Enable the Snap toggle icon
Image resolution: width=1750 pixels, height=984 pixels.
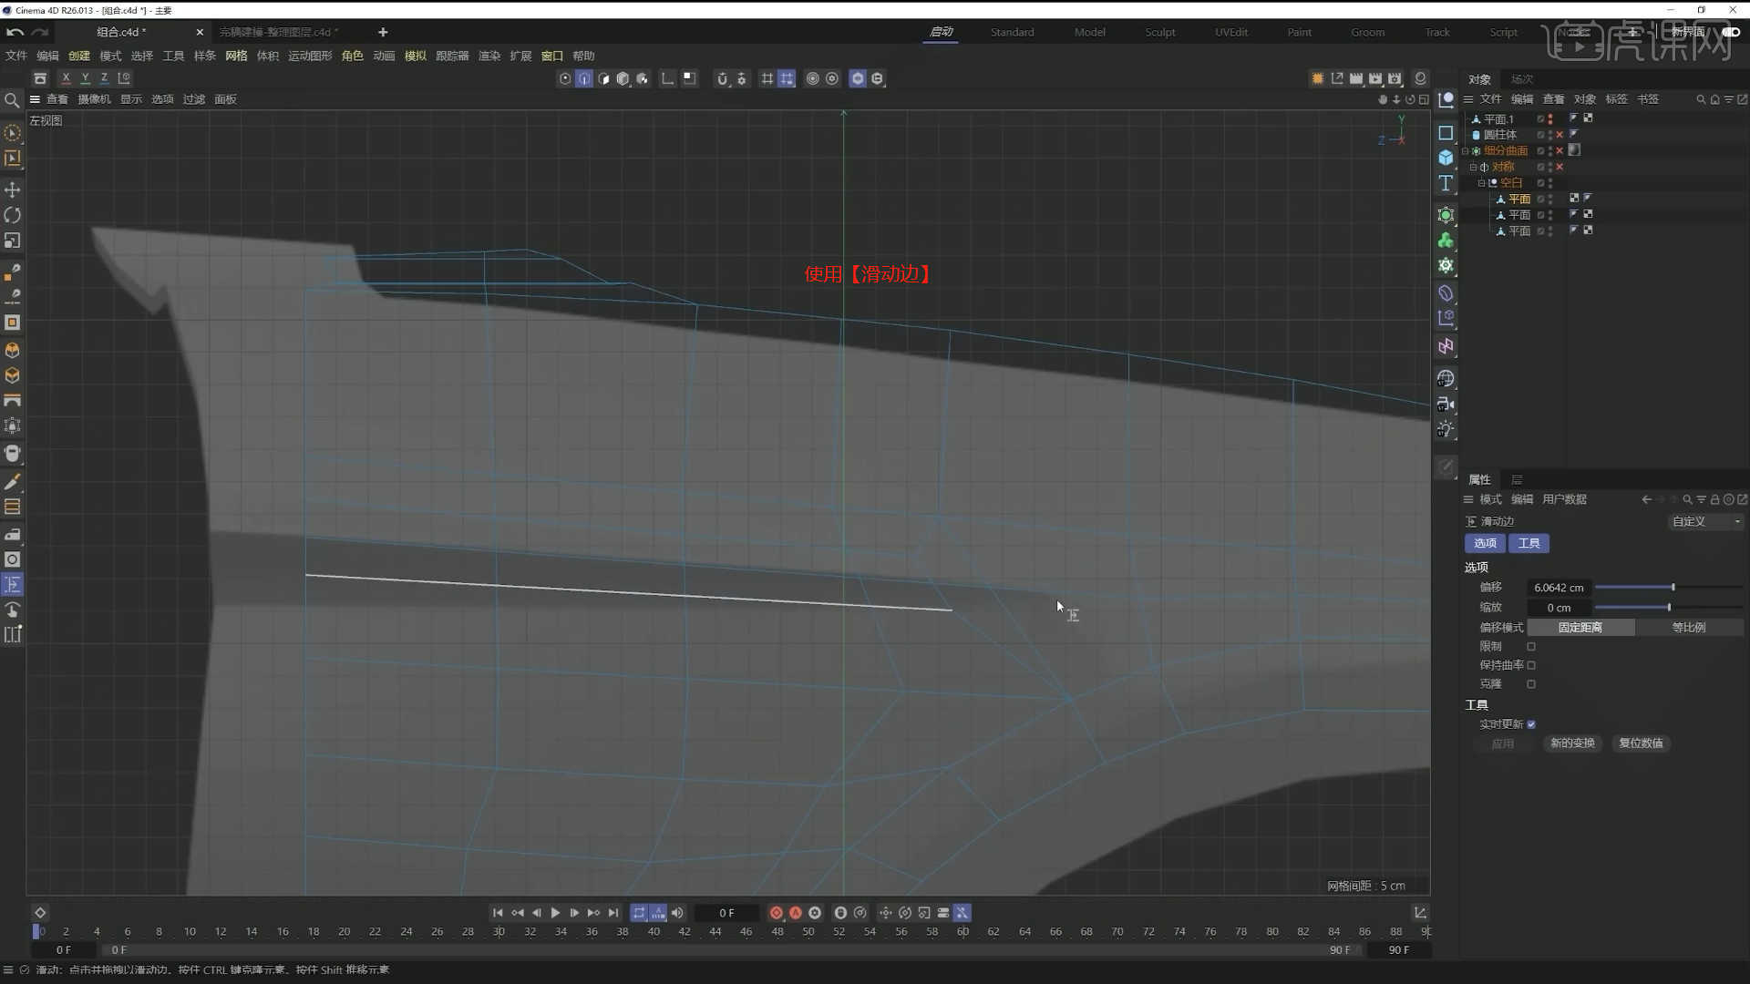point(722,78)
